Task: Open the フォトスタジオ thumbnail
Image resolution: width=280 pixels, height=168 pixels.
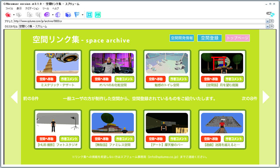Action: 58,123
